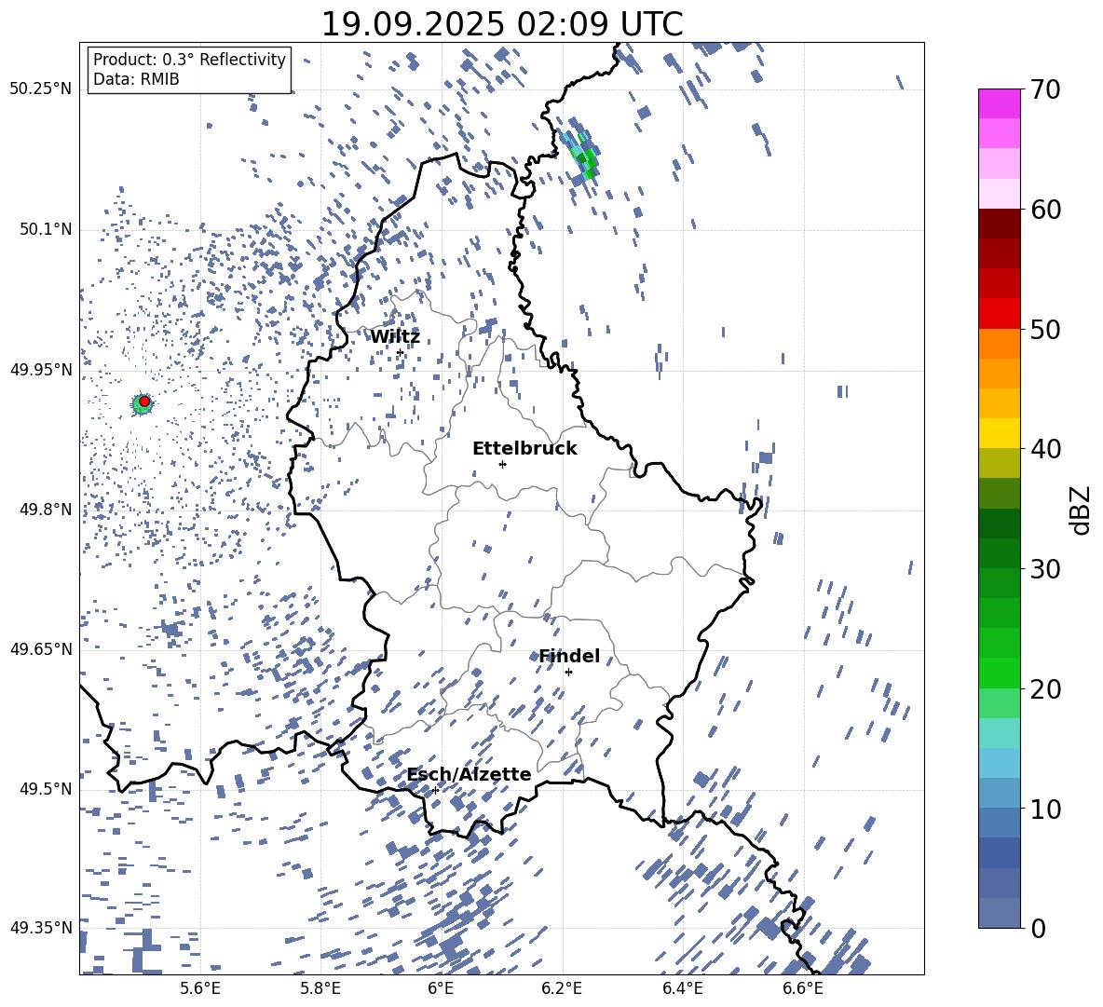The height and width of the screenshot is (1007, 1103).
Task: Select the Findel label on the map
Action: pyautogui.click(x=568, y=656)
